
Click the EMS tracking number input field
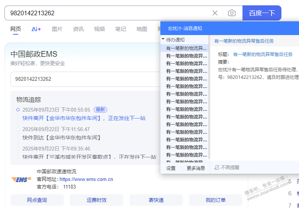point(86,79)
